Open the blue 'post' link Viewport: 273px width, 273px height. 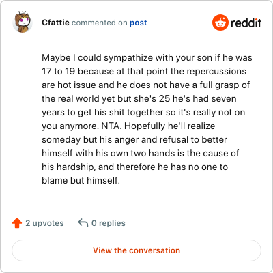coord(138,23)
